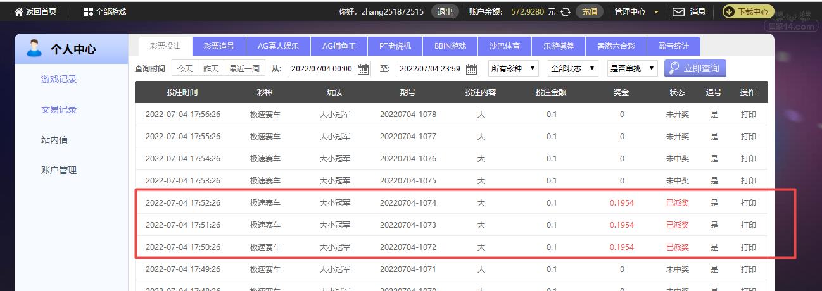Open 游戏记录 in the sidebar
The image size is (822, 291).
[59, 79]
